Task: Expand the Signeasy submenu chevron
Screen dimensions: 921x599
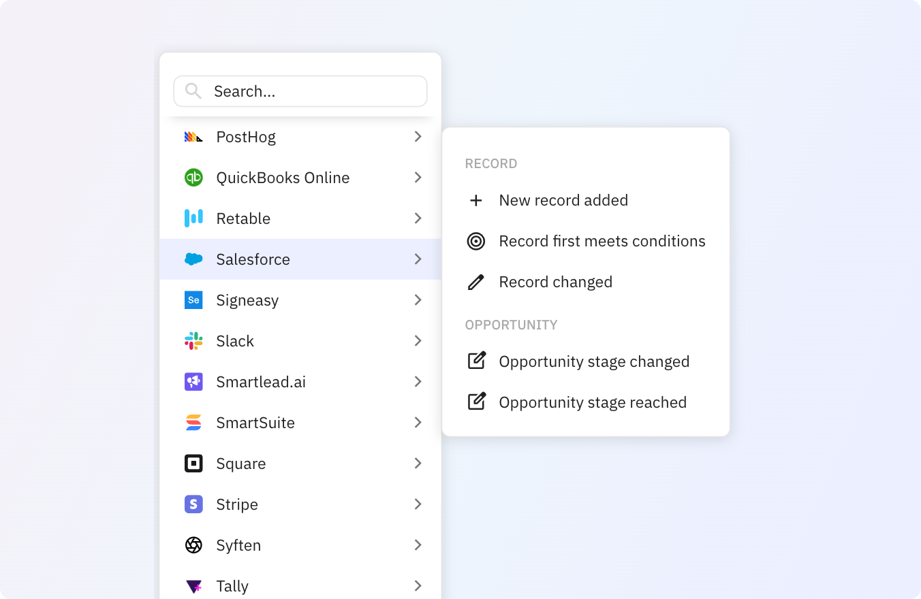Action: (418, 300)
